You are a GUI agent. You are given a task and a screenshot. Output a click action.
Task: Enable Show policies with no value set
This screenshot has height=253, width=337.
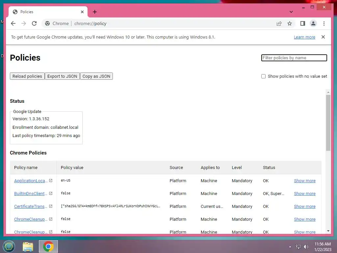pos(263,76)
